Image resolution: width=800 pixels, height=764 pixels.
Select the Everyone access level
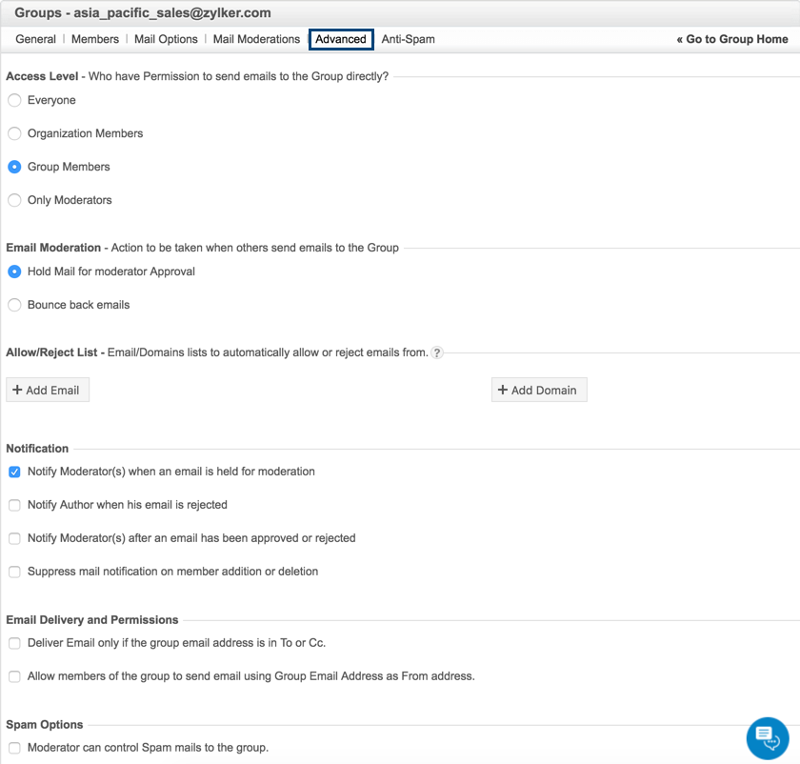point(14,100)
